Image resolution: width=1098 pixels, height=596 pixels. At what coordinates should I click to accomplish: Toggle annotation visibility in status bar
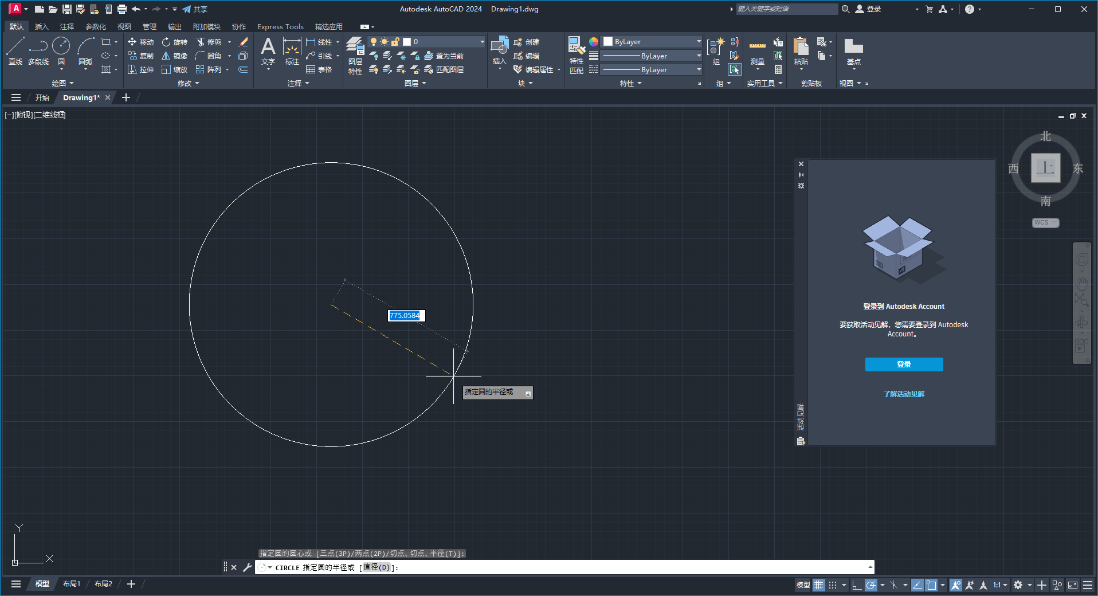pos(956,585)
